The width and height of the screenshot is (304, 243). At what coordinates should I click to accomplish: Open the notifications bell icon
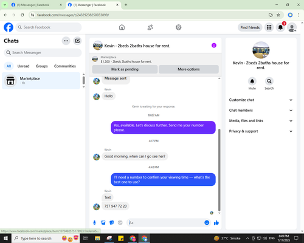(x=280, y=27)
